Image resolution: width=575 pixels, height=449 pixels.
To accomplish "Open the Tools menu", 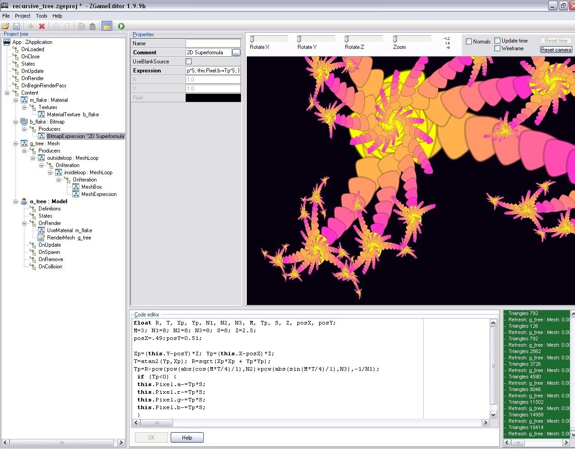I will point(42,16).
